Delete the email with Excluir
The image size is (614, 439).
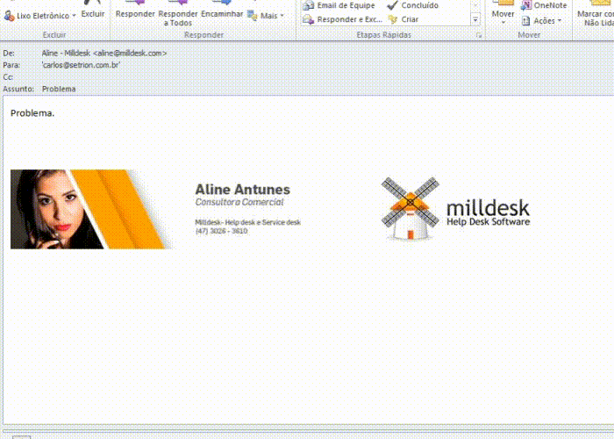[x=93, y=11]
